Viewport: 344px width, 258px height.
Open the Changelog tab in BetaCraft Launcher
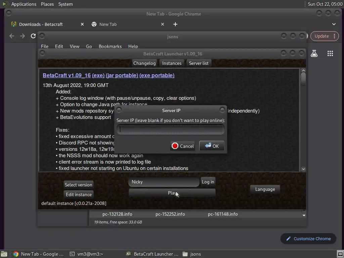pyautogui.click(x=144, y=63)
